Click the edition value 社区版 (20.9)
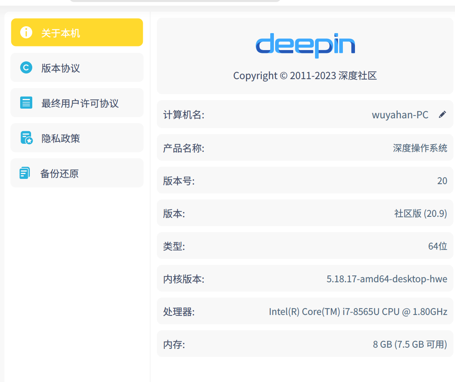The height and width of the screenshot is (382, 455). pos(420,214)
